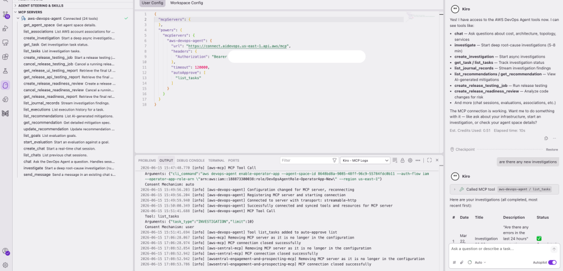
Task: Open the Source Control activity bar icon
Action: tap(5, 15)
